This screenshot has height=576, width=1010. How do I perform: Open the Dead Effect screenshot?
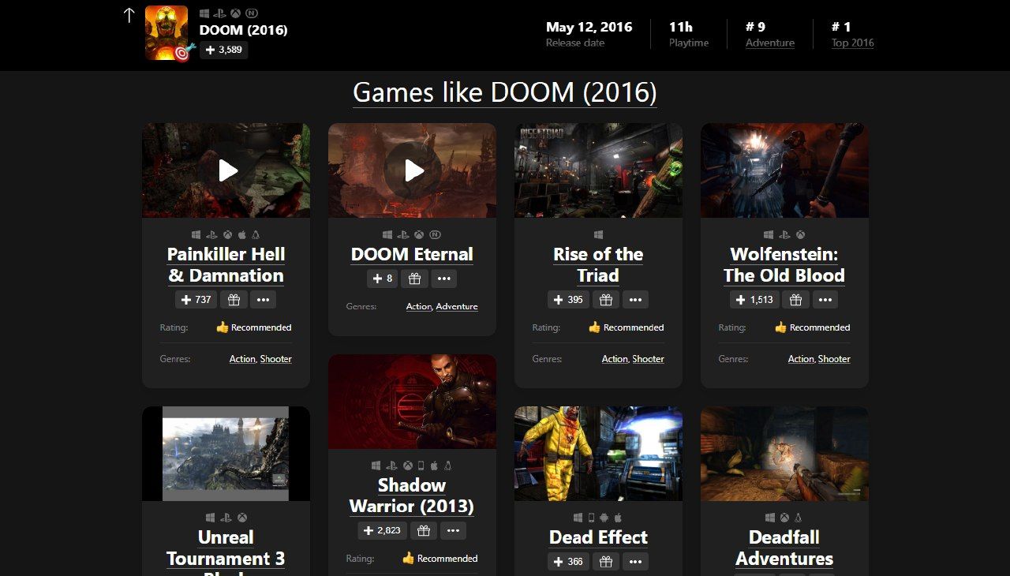(598, 454)
